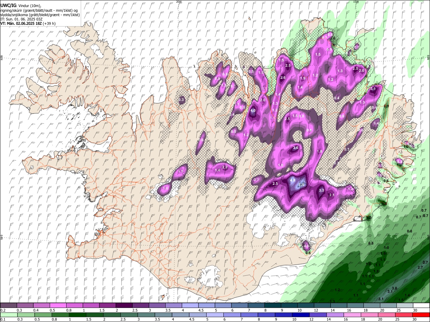Click the 'UWC/IG: Vindur (10m)' title line
This screenshot has width=430, height=322.
pos(20,6)
